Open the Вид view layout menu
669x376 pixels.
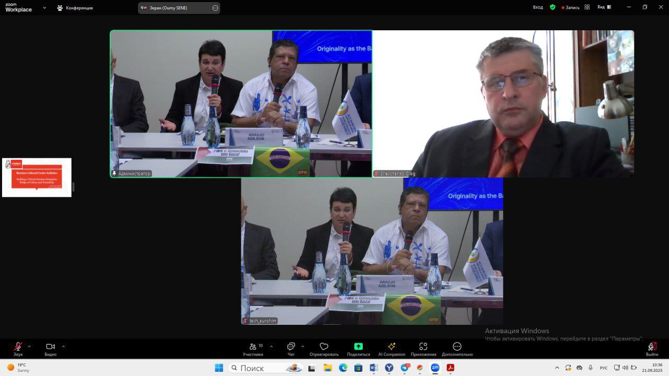coord(604,7)
